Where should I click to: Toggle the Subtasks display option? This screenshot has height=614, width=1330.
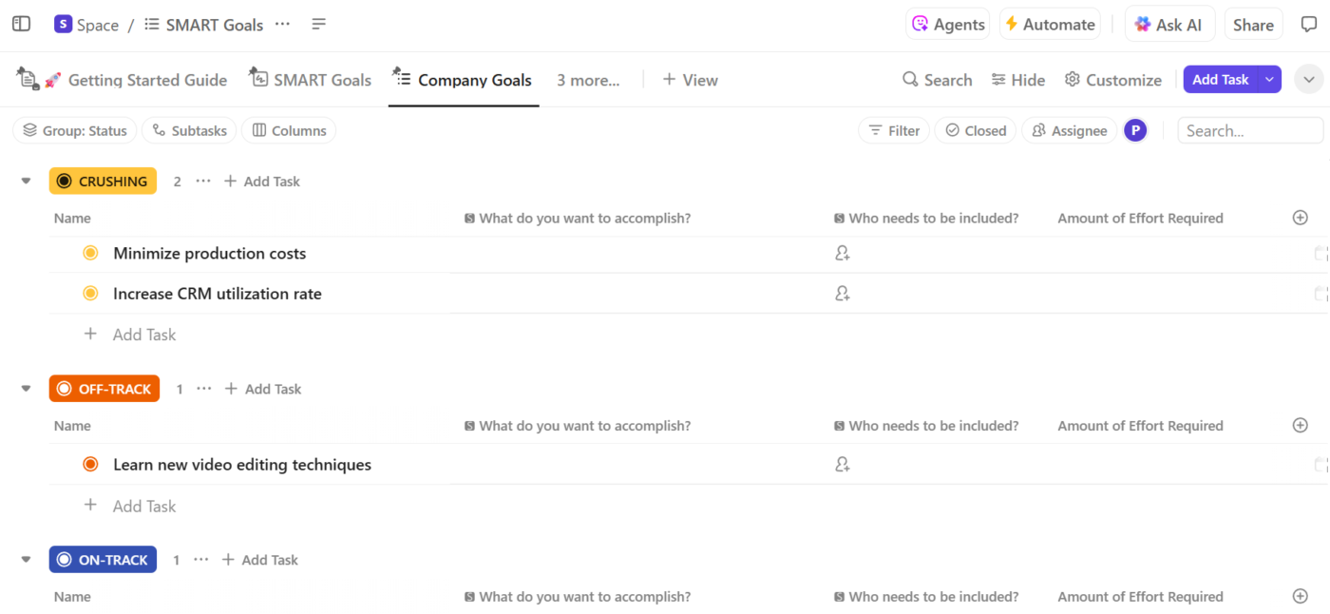pyautogui.click(x=190, y=131)
